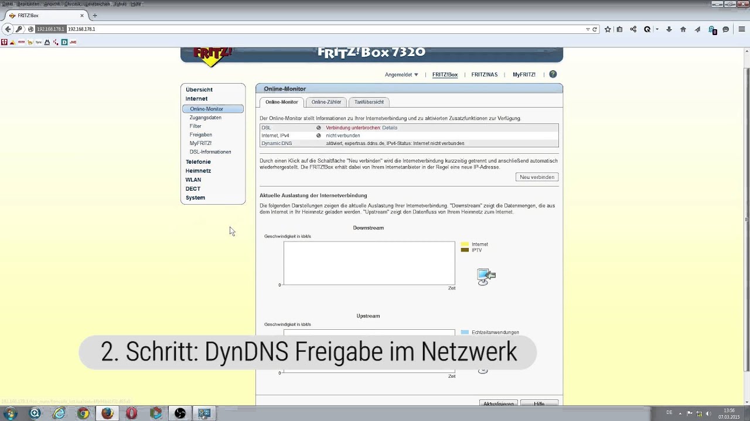Click the Aktualisieren button
The width and height of the screenshot is (750, 421).
(x=499, y=404)
